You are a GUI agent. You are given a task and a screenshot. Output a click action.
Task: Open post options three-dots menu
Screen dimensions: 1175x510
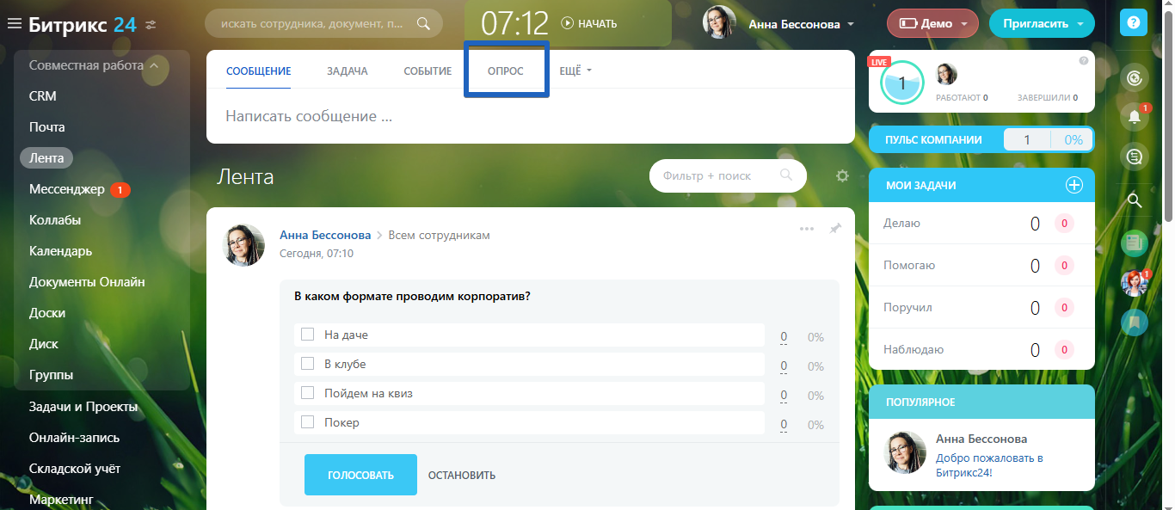coord(806,229)
